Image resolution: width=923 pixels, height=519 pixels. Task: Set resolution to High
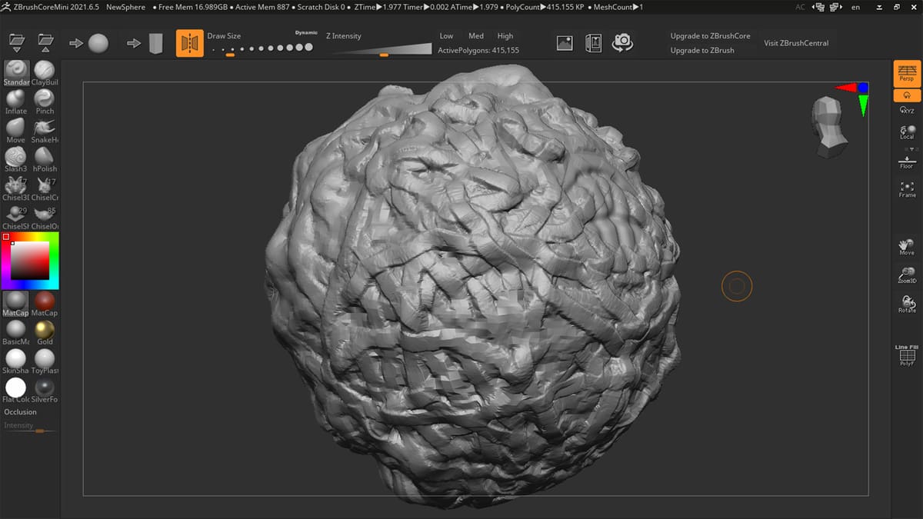pyautogui.click(x=505, y=36)
